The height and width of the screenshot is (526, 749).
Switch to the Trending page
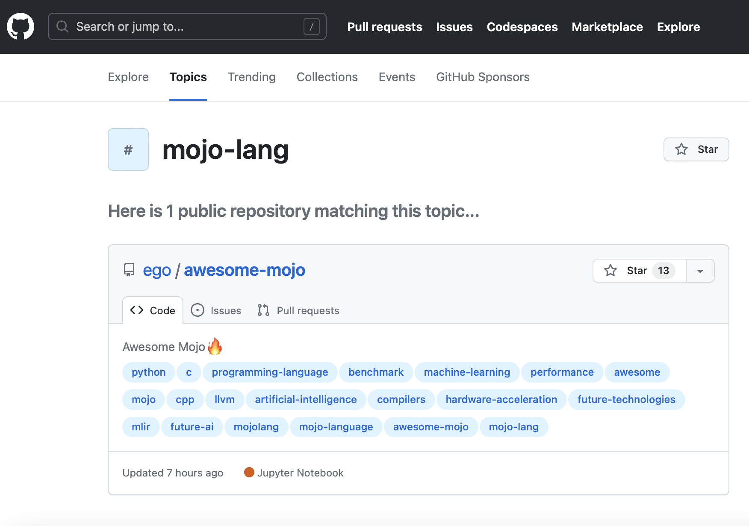251,77
